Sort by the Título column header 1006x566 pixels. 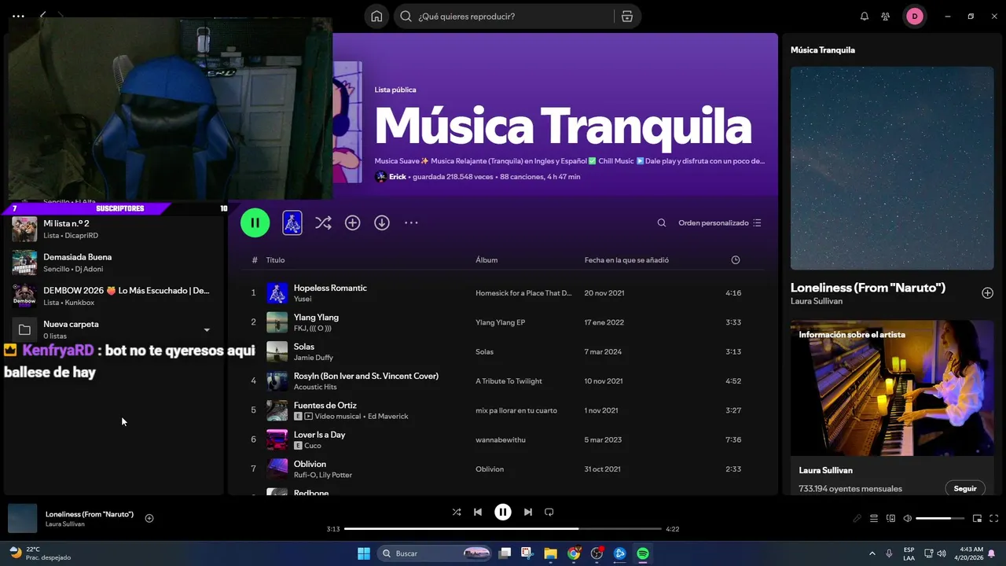(275, 260)
